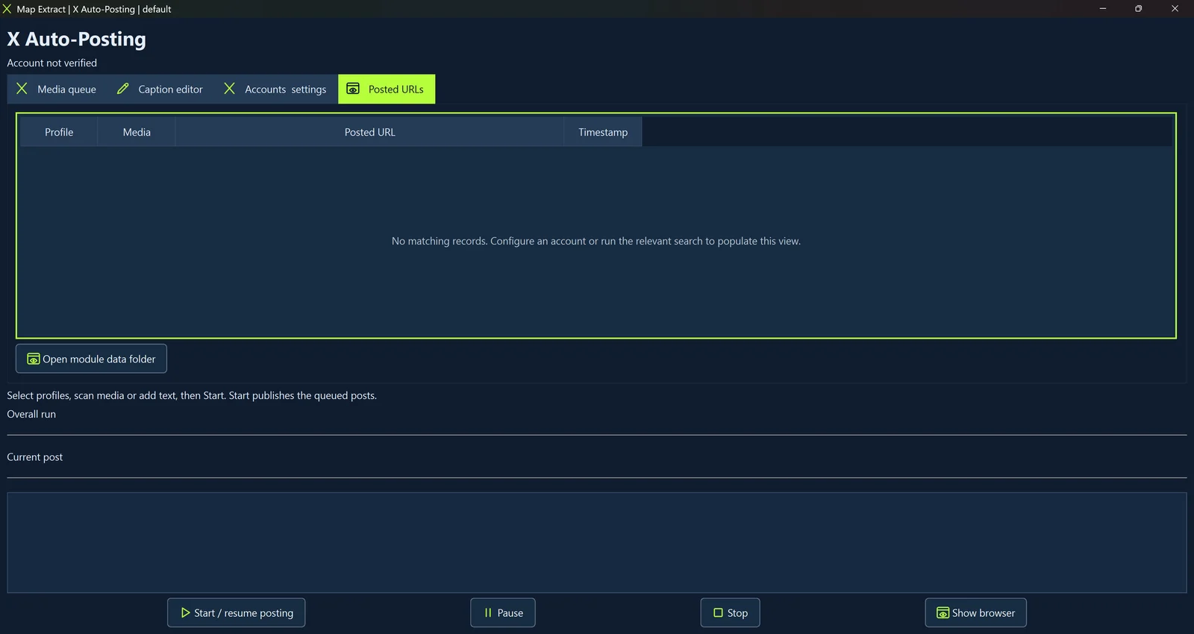This screenshot has width=1194, height=634.
Task: Click the 'X Auto-Posting' heading
Action: tap(77, 40)
